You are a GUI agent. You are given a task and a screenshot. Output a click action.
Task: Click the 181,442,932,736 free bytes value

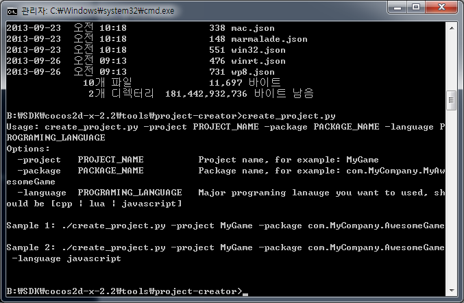(206, 94)
